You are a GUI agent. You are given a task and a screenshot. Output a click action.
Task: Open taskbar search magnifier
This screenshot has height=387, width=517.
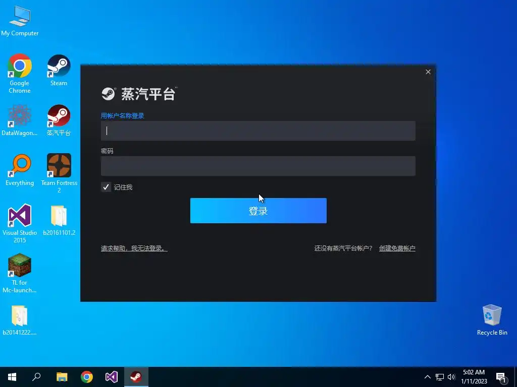coord(36,377)
